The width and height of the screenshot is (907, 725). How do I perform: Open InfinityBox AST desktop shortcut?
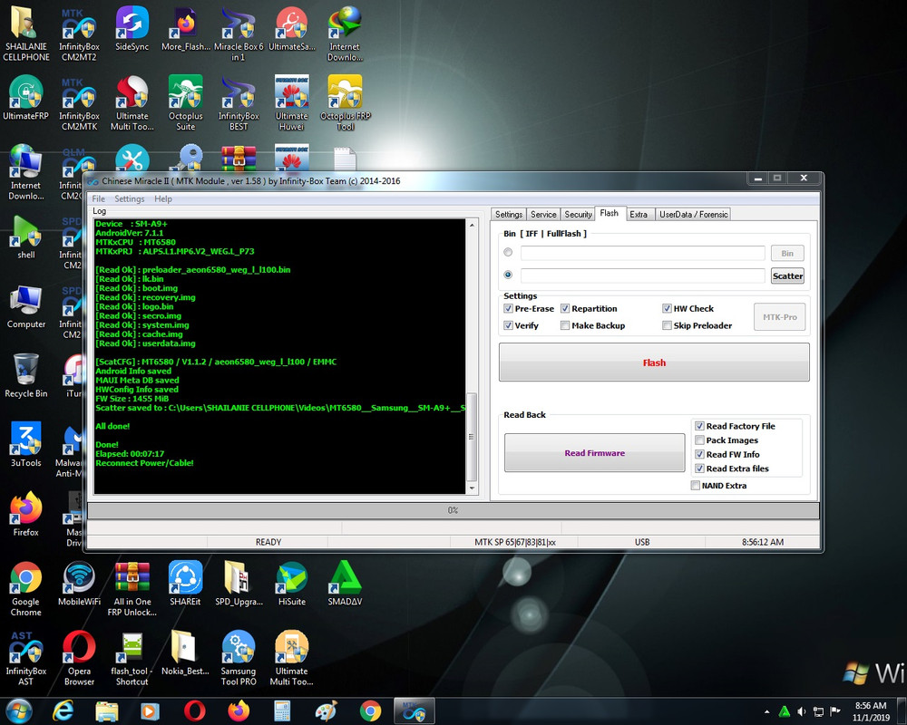point(26,659)
